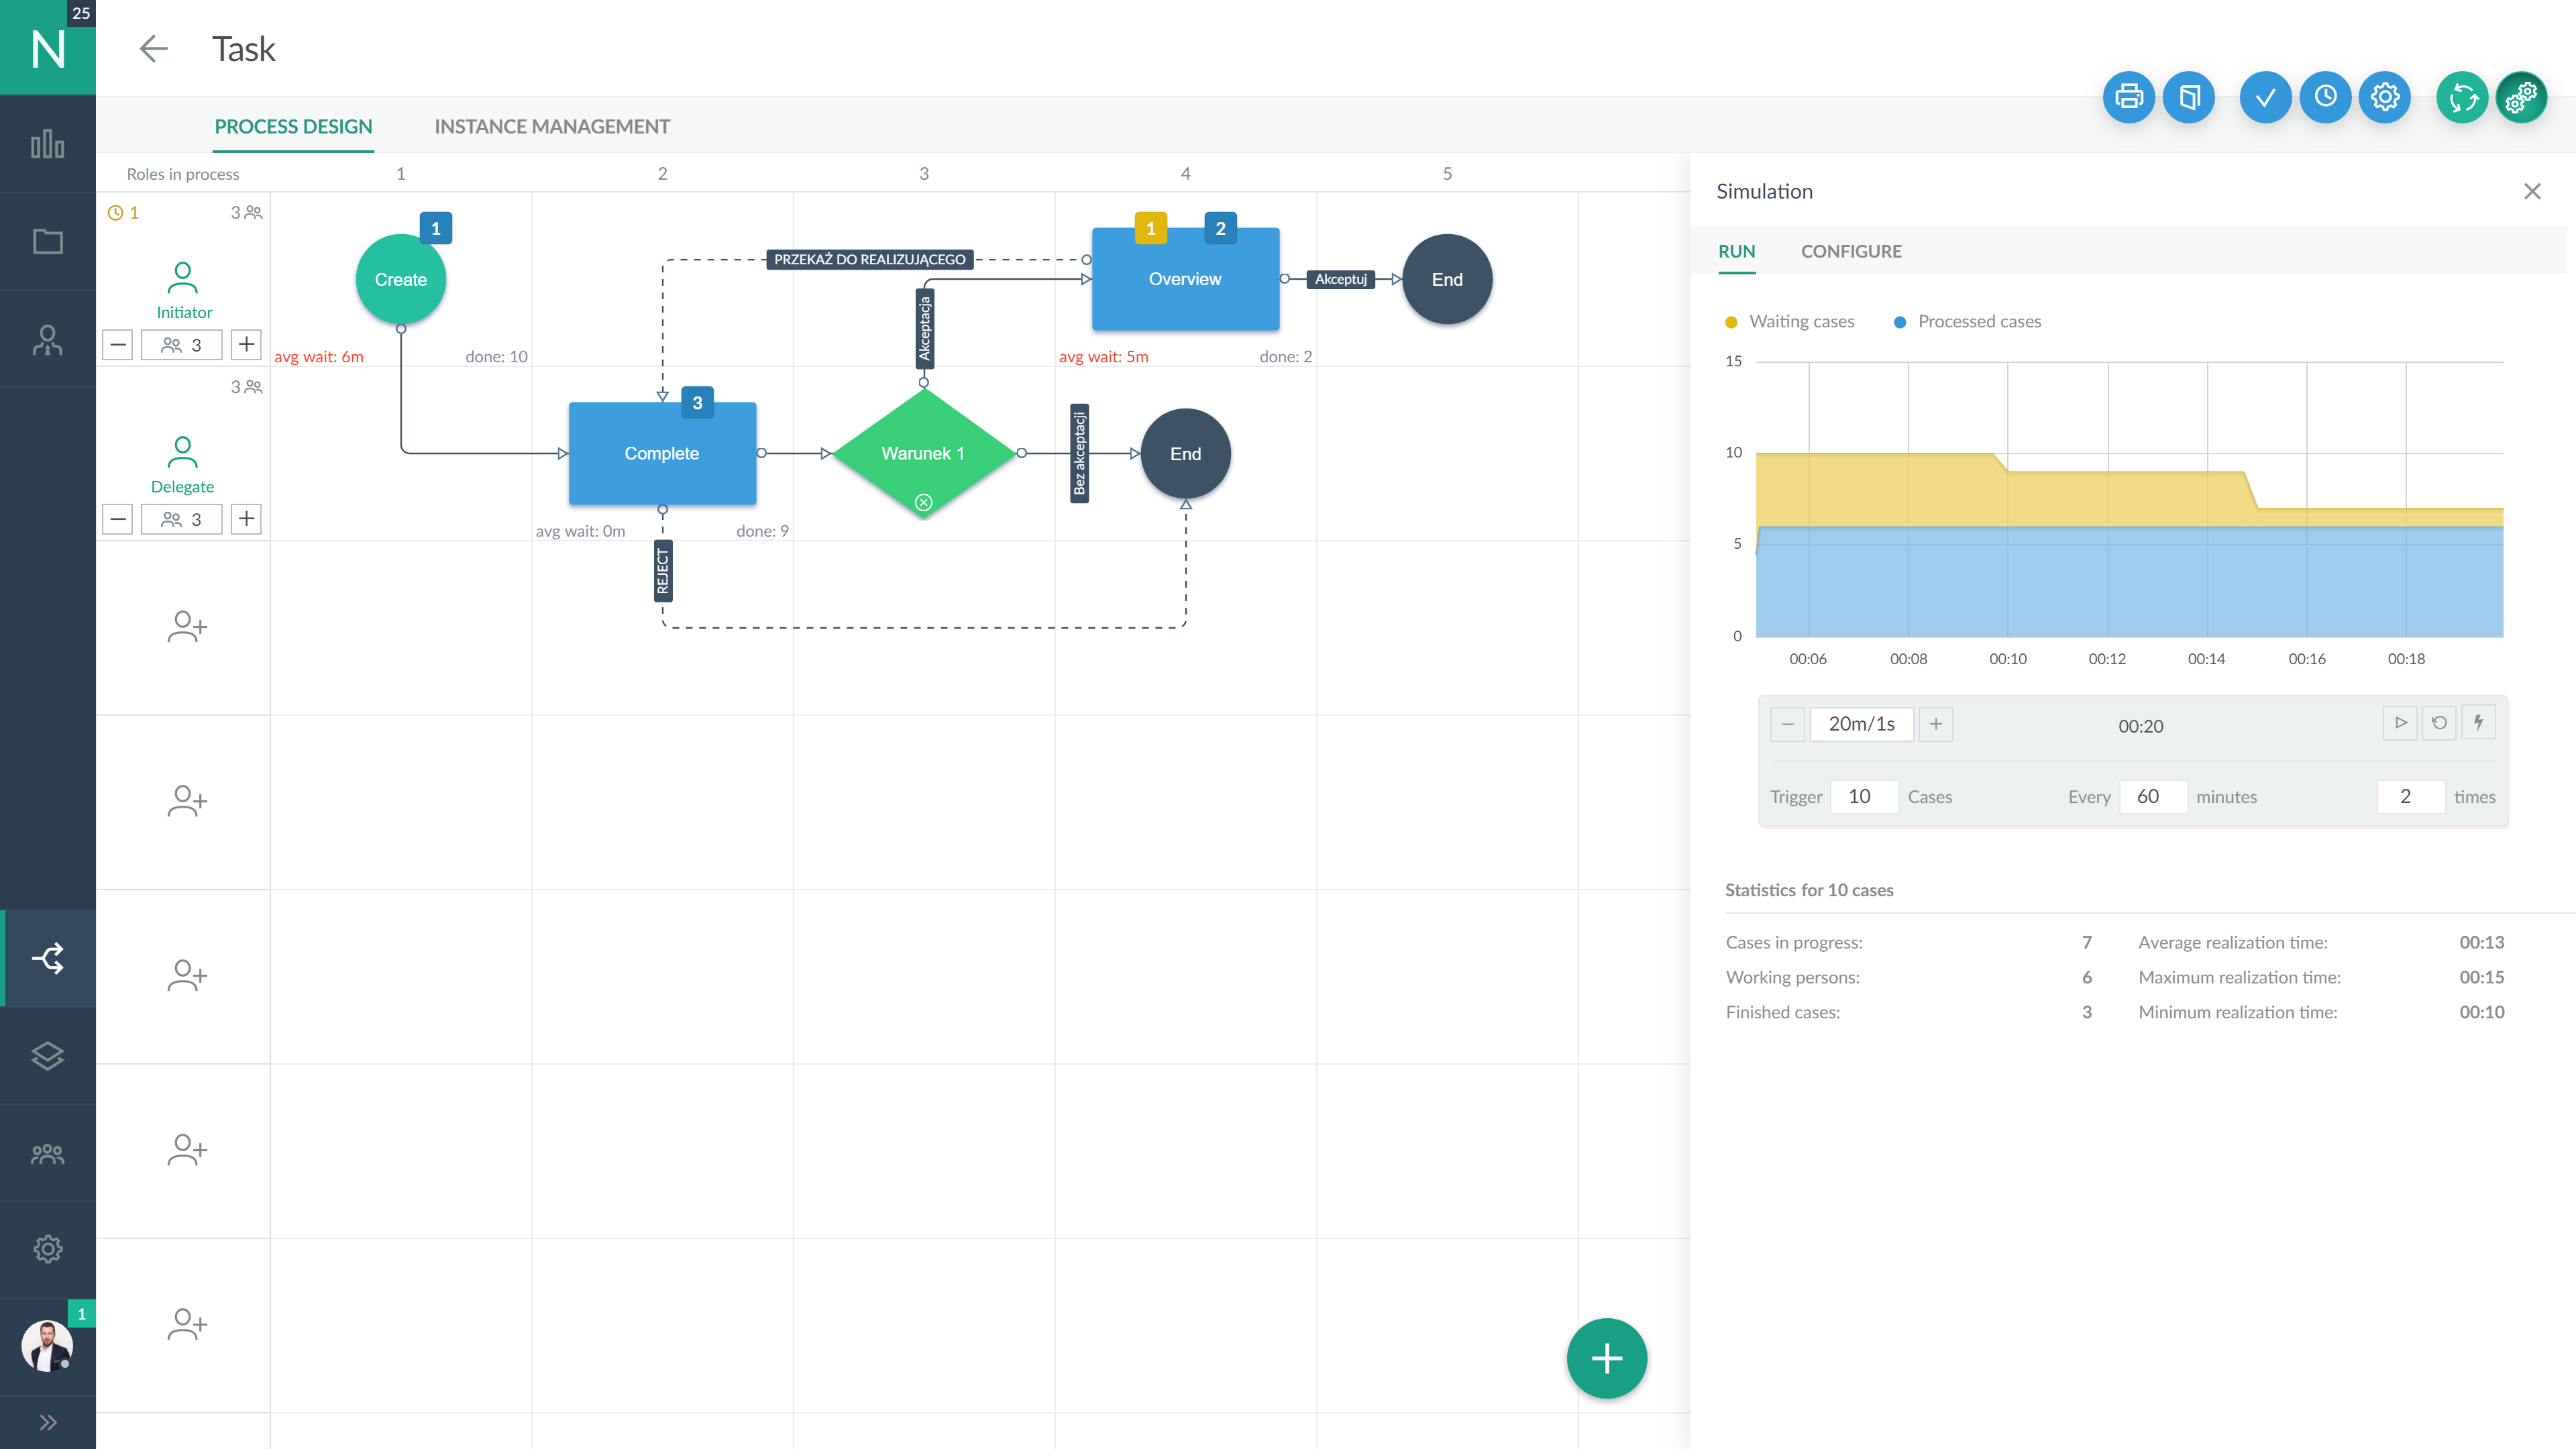The width and height of the screenshot is (2576, 1449).
Task: Click the PRZEKAŻ DO REALIZUJĄCEGO transition label
Action: [x=869, y=260]
